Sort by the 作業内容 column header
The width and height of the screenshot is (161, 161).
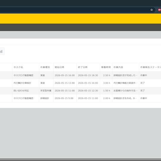click(118, 67)
